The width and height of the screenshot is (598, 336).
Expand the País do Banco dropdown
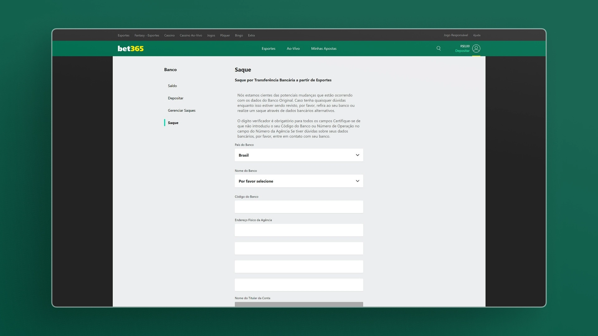coord(299,155)
